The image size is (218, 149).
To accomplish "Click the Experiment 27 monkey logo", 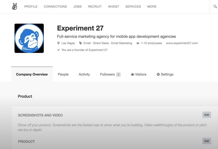I will click(29, 38).
